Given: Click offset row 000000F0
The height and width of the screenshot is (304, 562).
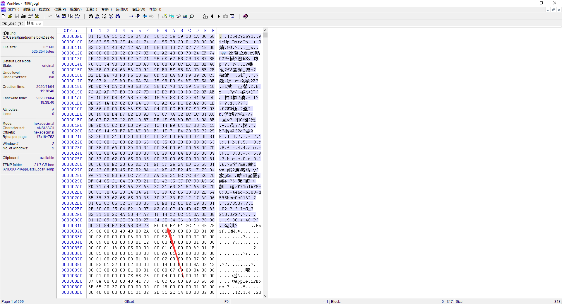Looking at the screenshot, I should [x=72, y=36].
